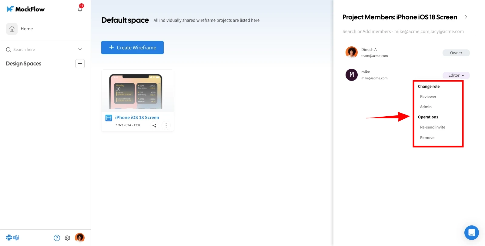Click the team@acme.com email text
This screenshot has height=246, width=485.
pos(375,56)
